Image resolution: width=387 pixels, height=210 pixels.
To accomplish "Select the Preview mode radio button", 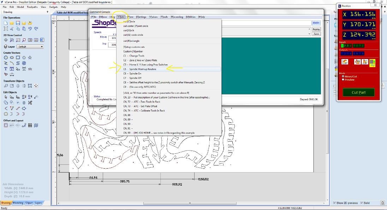I will (343, 80).
